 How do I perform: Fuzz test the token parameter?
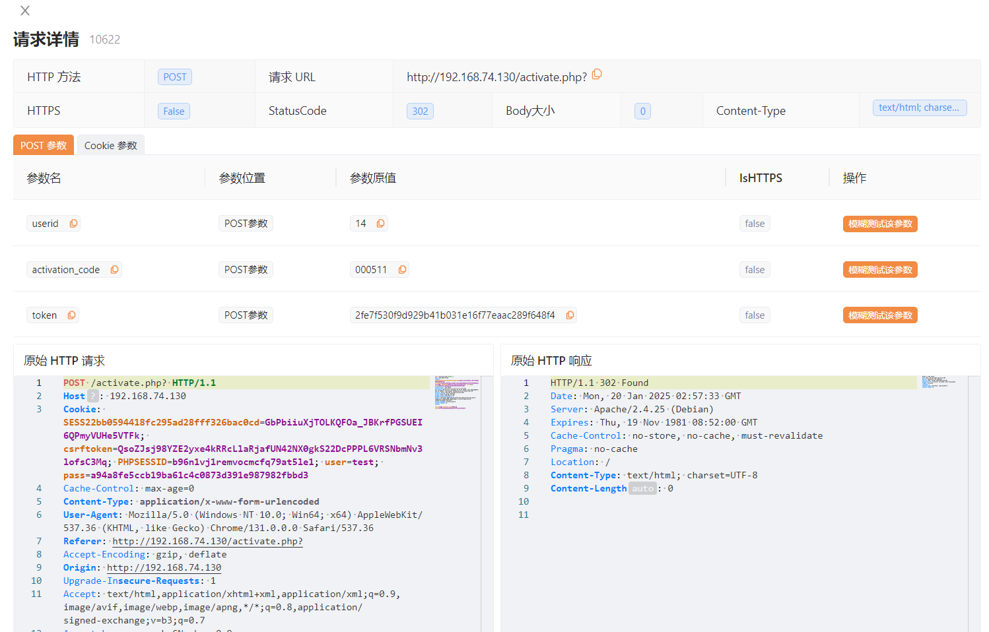[879, 315]
